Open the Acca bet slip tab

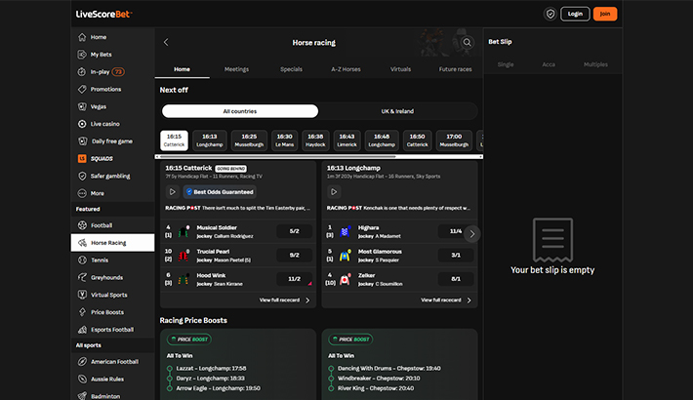tap(549, 64)
